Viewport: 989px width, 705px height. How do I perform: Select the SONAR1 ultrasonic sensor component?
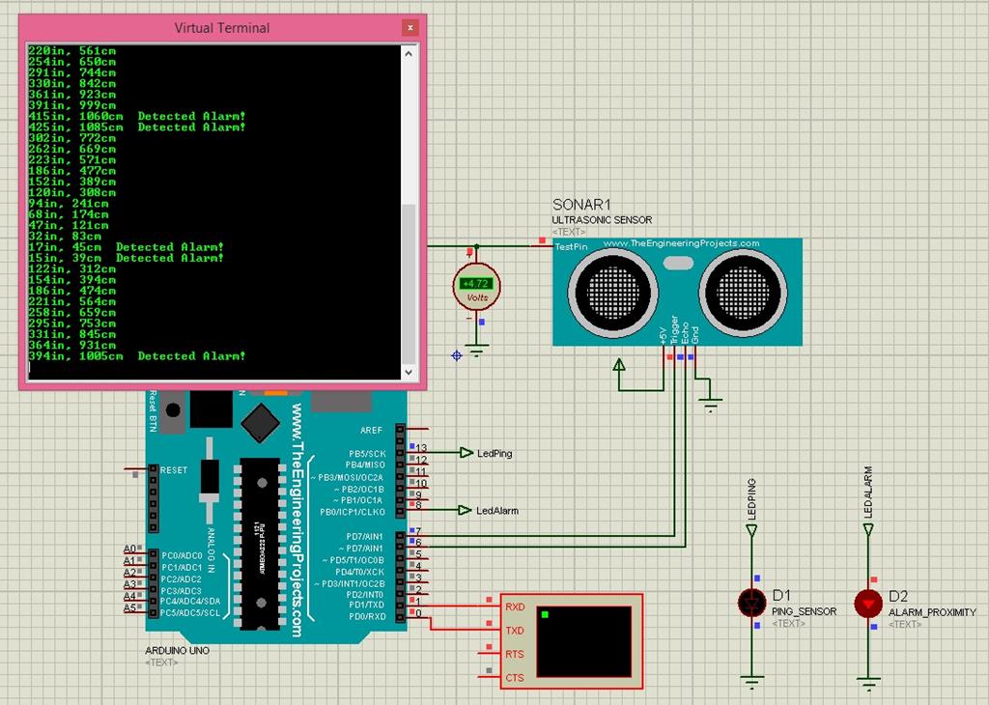676,290
